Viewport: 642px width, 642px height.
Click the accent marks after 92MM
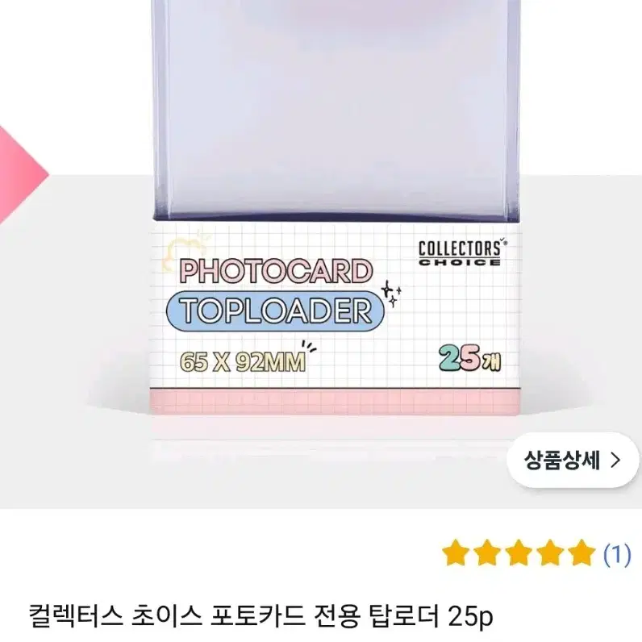[x=309, y=347]
